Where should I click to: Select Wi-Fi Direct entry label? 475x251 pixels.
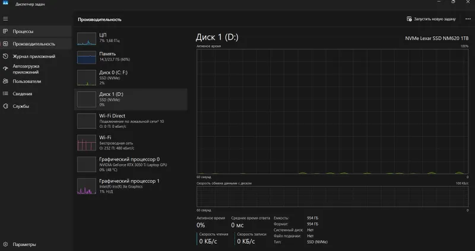point(112,115)
